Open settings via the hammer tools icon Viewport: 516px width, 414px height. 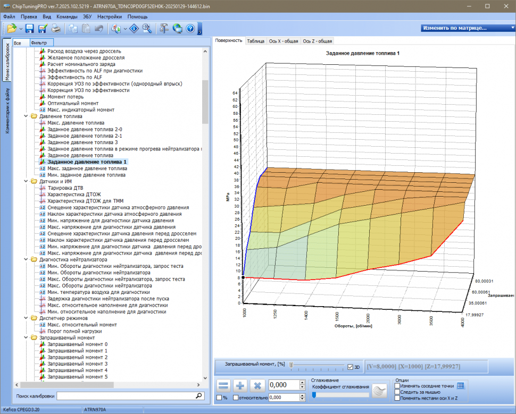(x=163, y=29)
